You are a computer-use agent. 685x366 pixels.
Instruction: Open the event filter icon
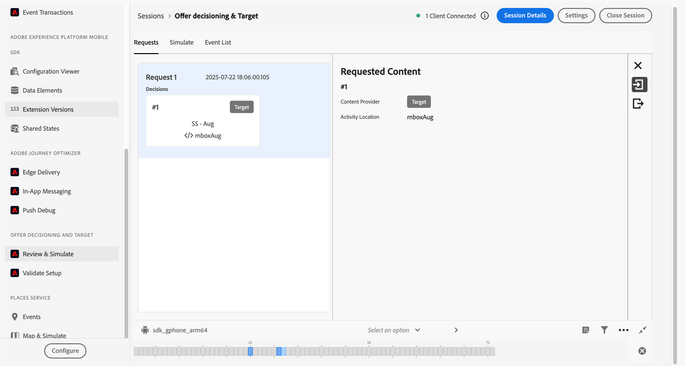(604, 330)
